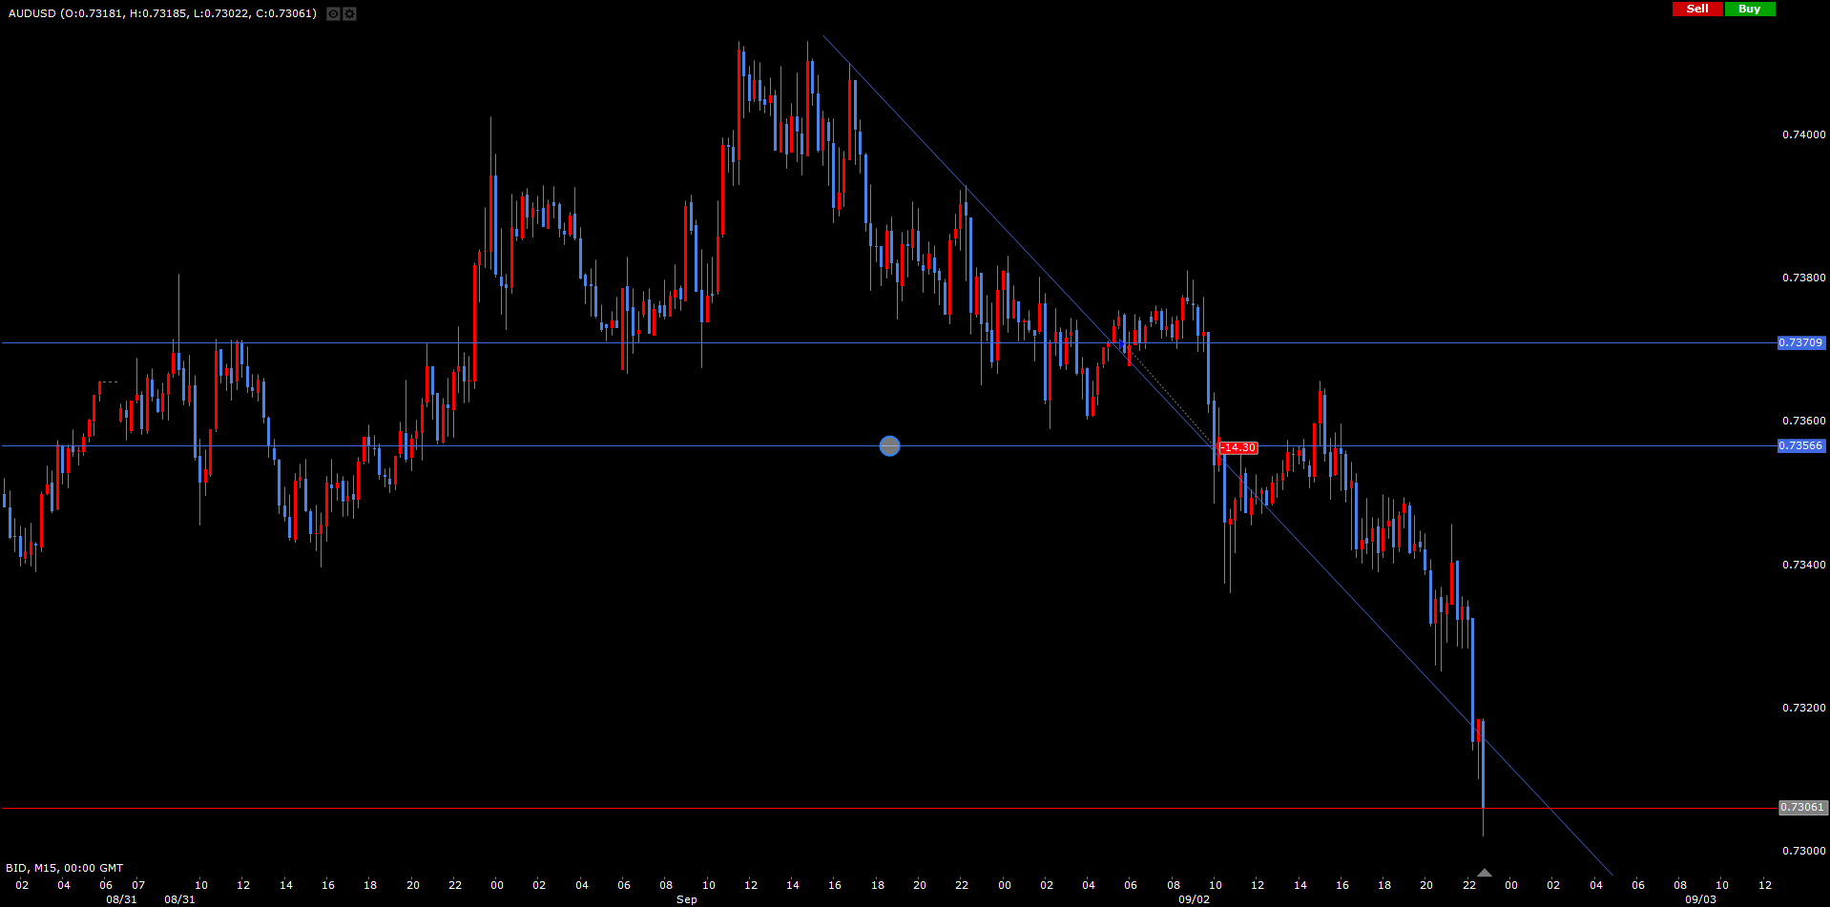
Task: Click the green Buy button
Action: (1749, 9)
